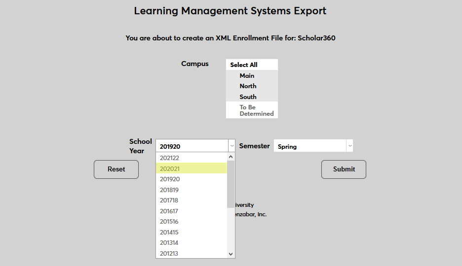Image resolution: width=462 pixels, height=266 pixels.
Task: Choose school year 201617
Action: click(192, 211)
